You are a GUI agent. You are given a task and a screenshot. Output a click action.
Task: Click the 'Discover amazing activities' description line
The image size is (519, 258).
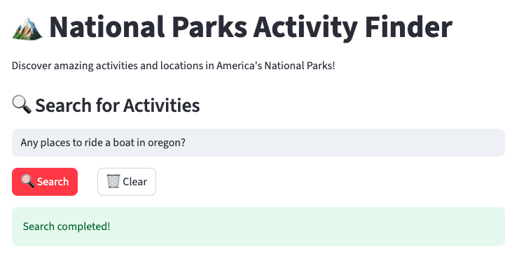174,66
